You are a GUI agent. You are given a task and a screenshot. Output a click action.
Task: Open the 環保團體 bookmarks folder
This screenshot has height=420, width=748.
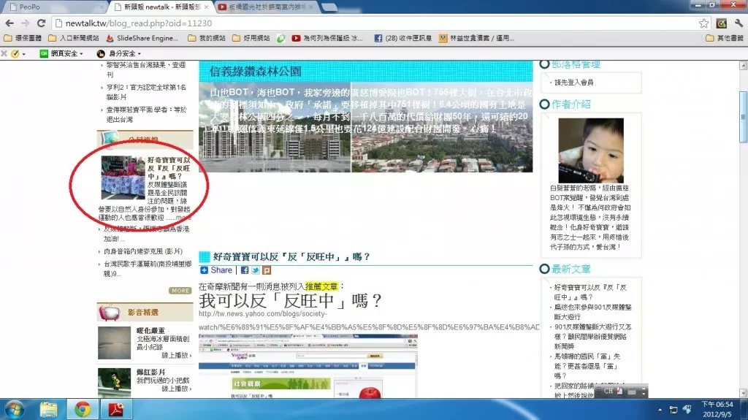23,38
